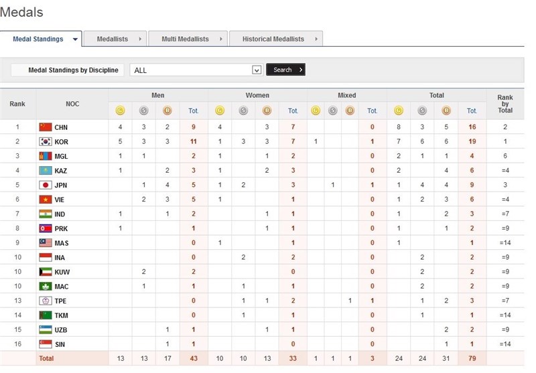Image resolution: width=536 pixels, height=373 pixels.
Task: Expand the Medal Standings tab arrow
Action: (75, 40)
